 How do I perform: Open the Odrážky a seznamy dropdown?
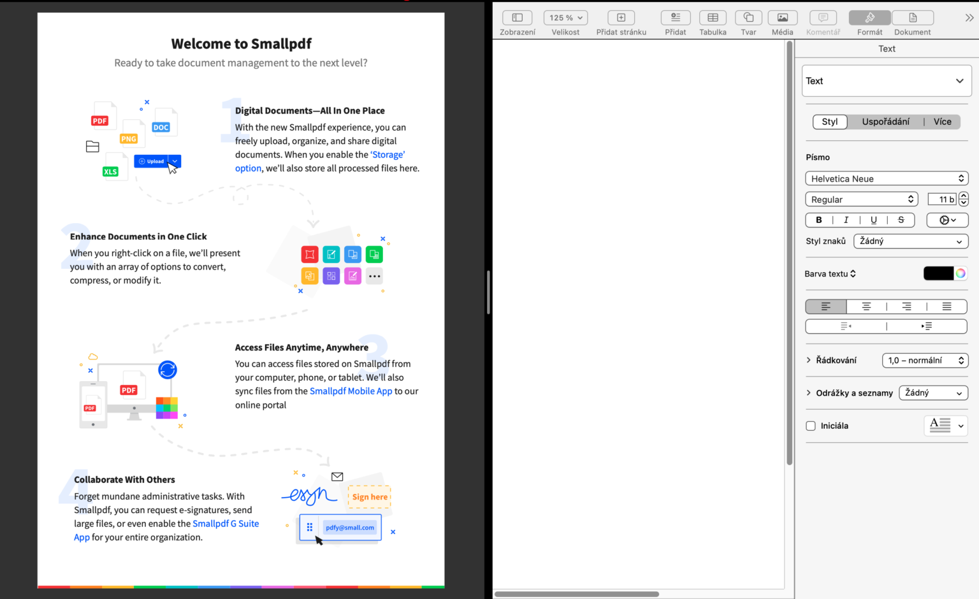[933, 393]
